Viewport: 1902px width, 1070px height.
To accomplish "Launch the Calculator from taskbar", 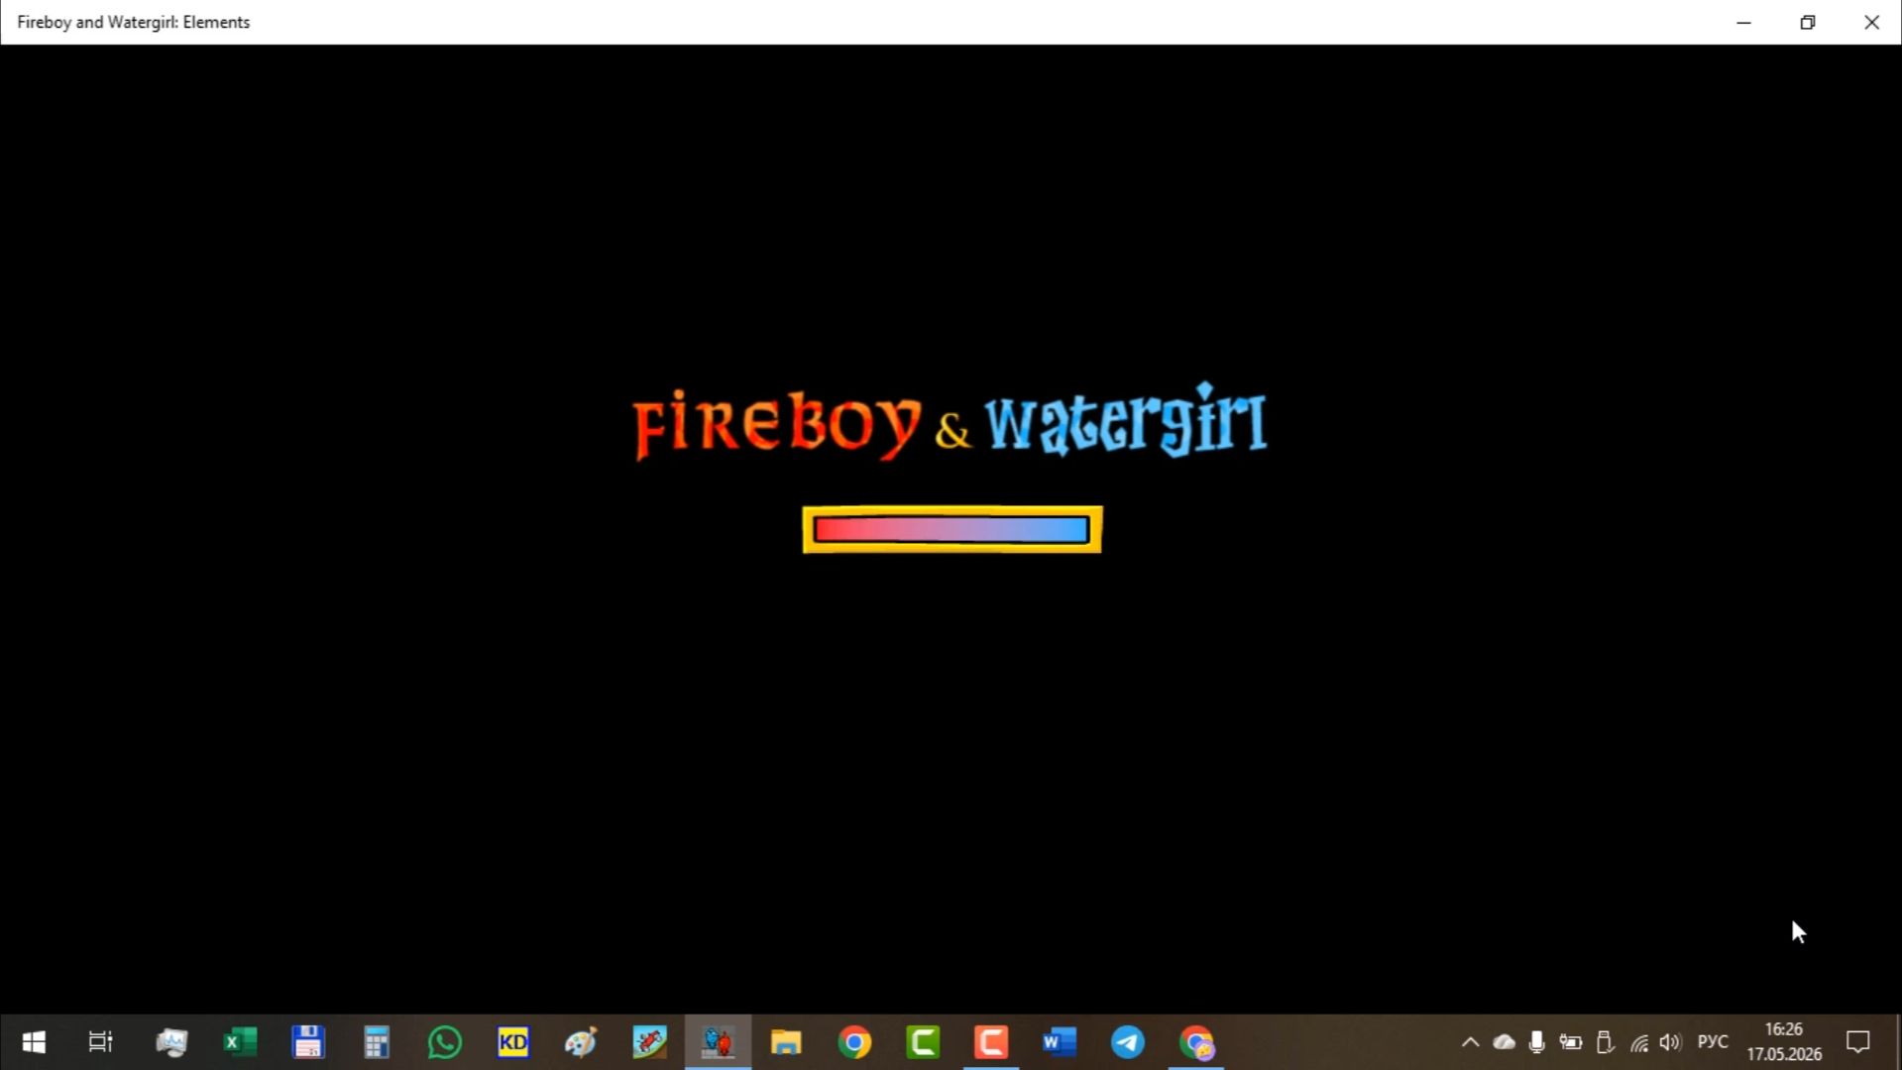I will click(x=377, y=1042).
